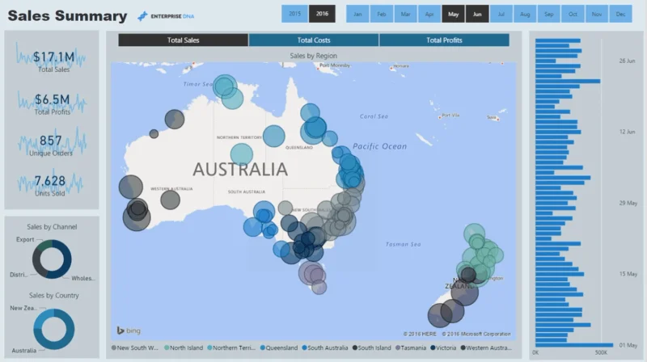The image size is (647, 362).
Task: Switch to the Total Costs tab
Action: (x=314, y=40)
